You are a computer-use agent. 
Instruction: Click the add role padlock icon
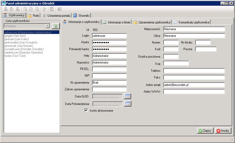tap(25, 9)
